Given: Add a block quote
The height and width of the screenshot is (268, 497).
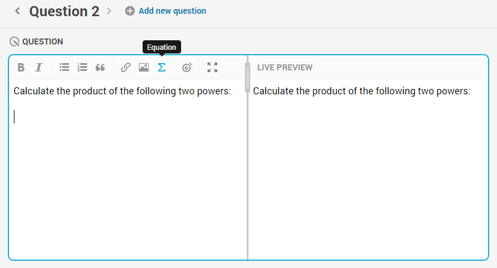Looking at the screenshot, I should (x=100, y=67).
